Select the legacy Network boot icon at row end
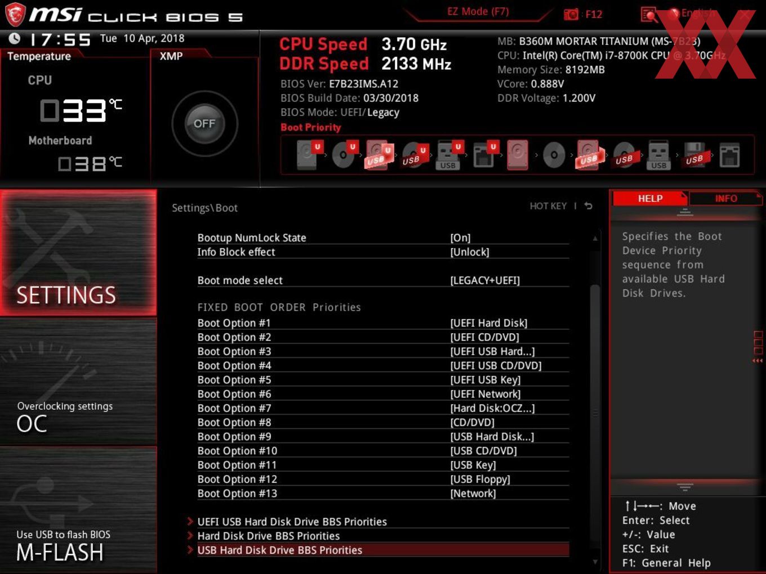 tap(729, 155)
